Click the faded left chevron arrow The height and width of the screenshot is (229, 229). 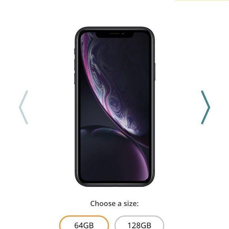click(23, 107)
